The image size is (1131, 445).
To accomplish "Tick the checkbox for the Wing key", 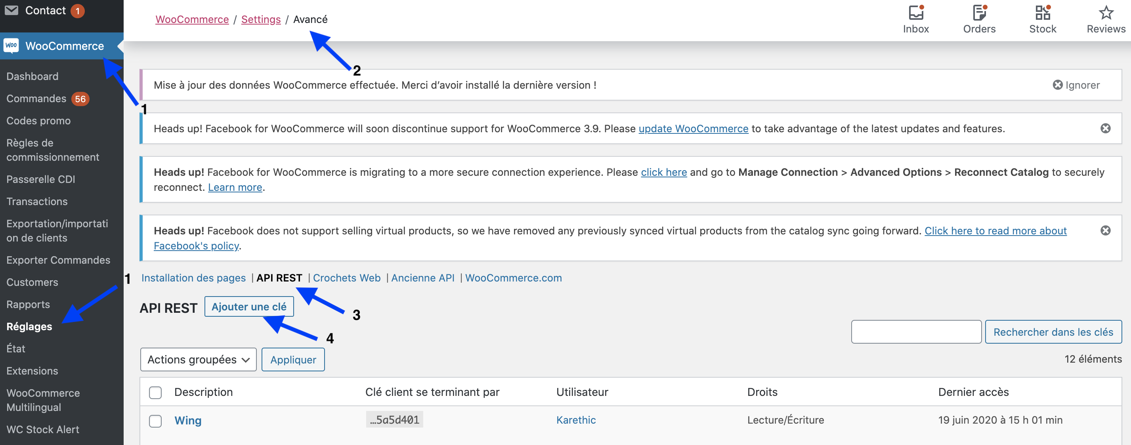I will (x=155, y=420).
